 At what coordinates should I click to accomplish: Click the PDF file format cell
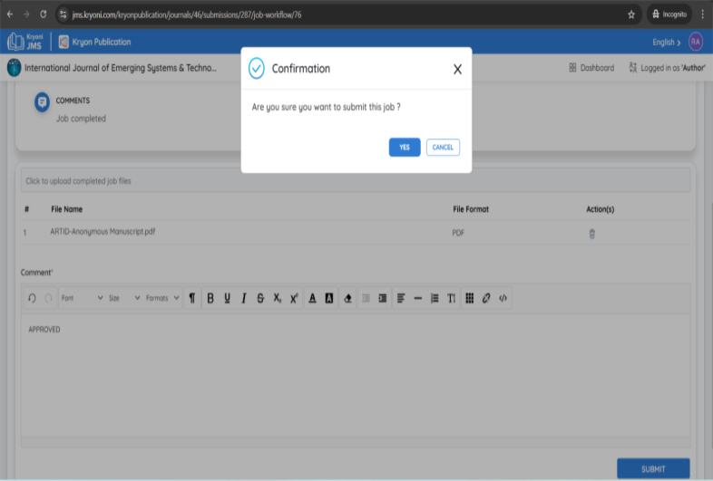click(x=458, y=233)
